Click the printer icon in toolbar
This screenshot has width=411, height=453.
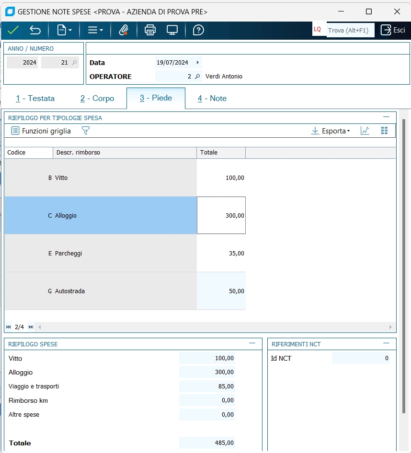pos(150,30)
